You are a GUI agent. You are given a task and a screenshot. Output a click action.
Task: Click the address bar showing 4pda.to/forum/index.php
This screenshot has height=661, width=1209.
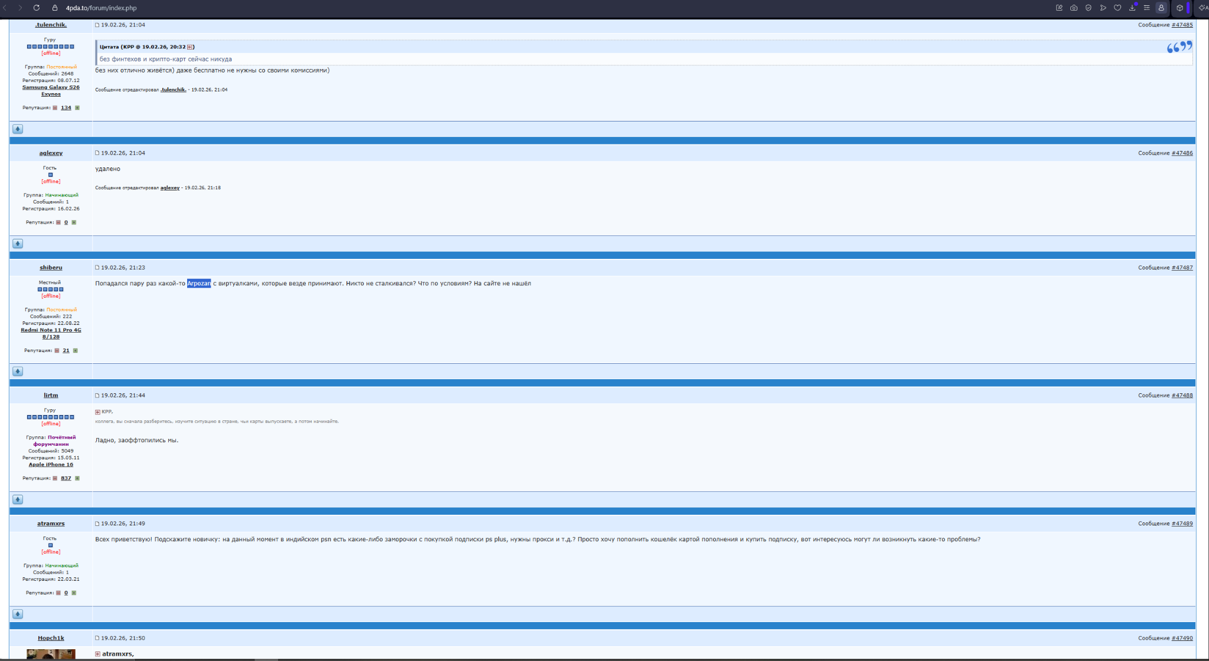(x=101, y=8)
